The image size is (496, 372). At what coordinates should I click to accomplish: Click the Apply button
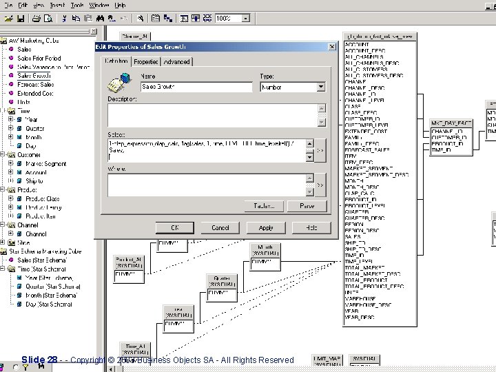tap(266, 228)
